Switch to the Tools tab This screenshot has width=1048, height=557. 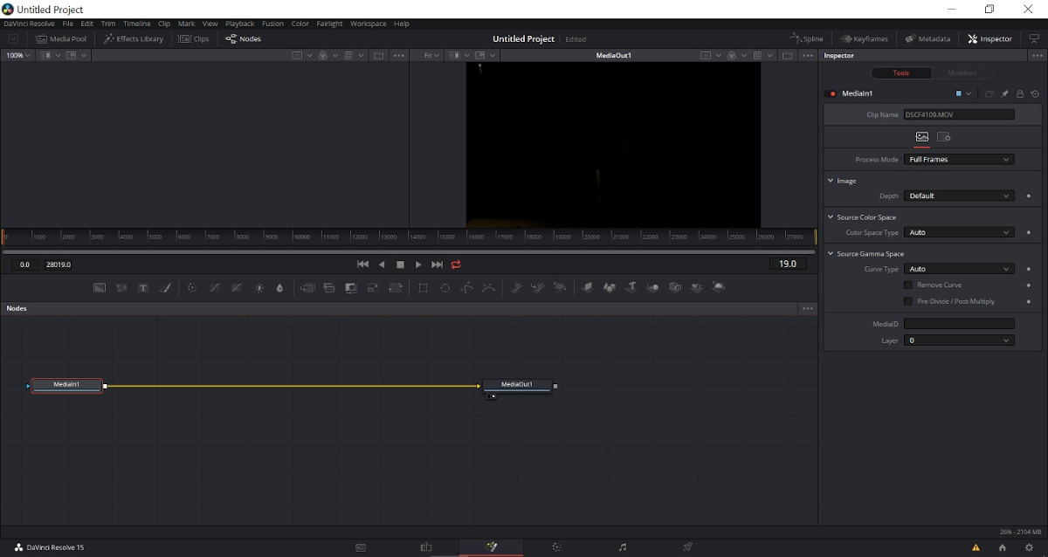pos(901,73)
